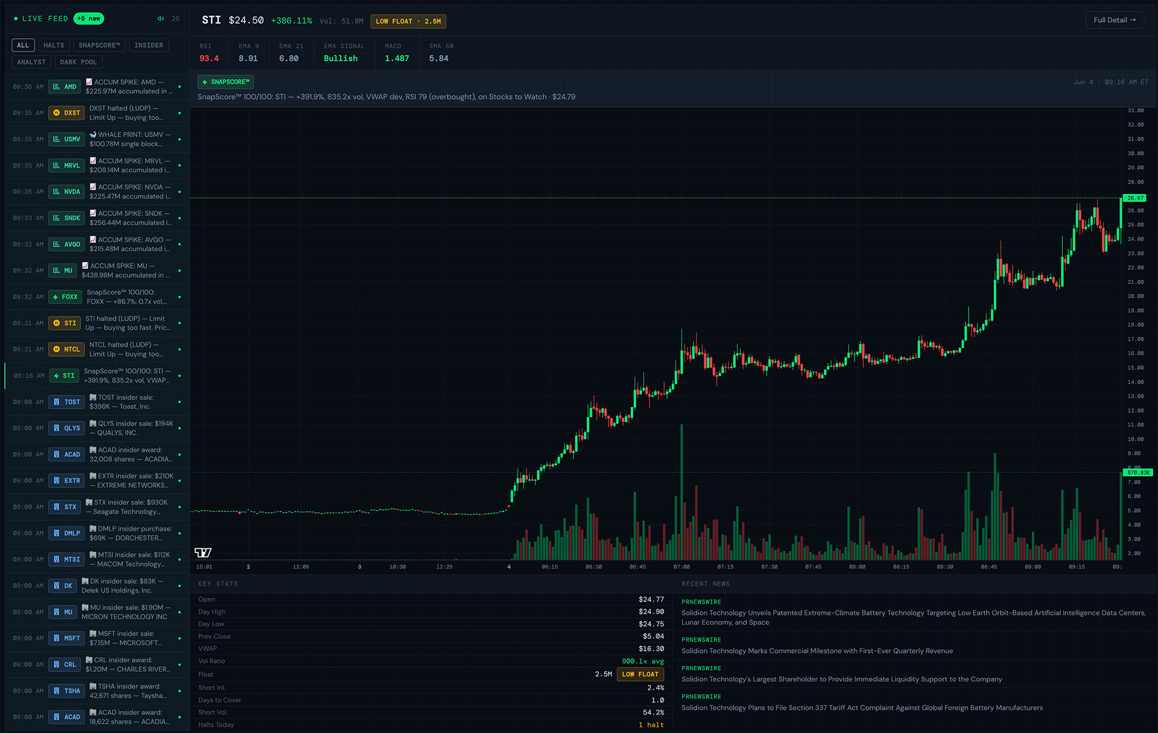Open the DARK POOL filter tab

(78, 62)
